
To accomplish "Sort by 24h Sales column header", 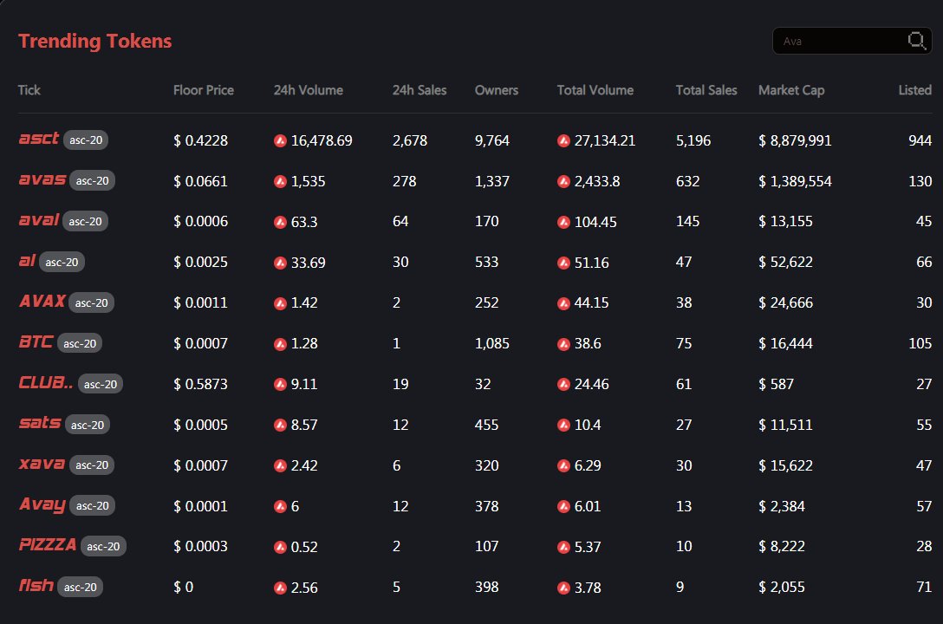I will click(x=419, y=90).
